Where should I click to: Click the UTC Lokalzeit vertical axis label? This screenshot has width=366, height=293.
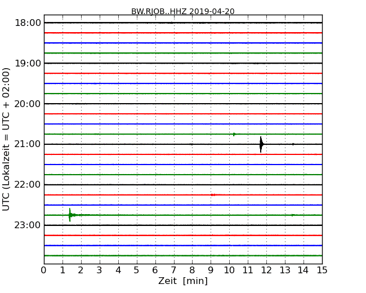6,139
